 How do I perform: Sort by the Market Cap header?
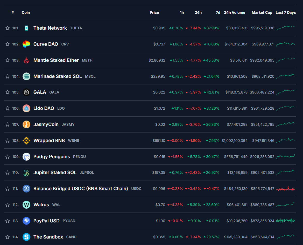point(262,12)
